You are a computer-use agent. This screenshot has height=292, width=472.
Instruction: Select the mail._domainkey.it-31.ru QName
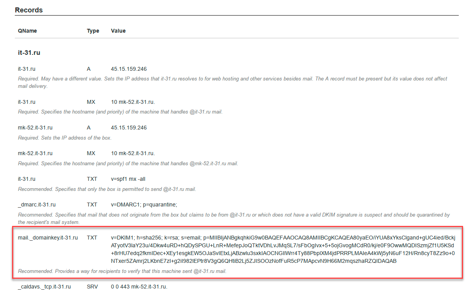[48, 237]
